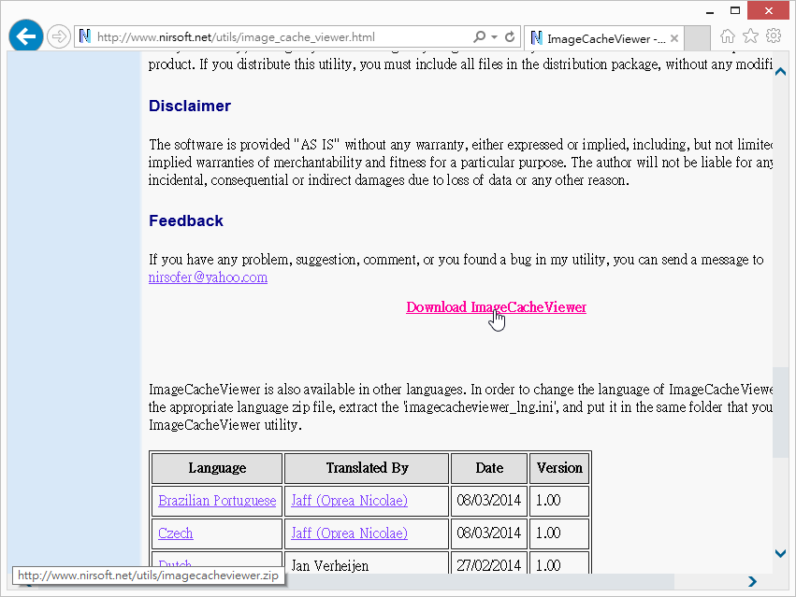Close the ImageCacheViewer tab

pos(674,38)
